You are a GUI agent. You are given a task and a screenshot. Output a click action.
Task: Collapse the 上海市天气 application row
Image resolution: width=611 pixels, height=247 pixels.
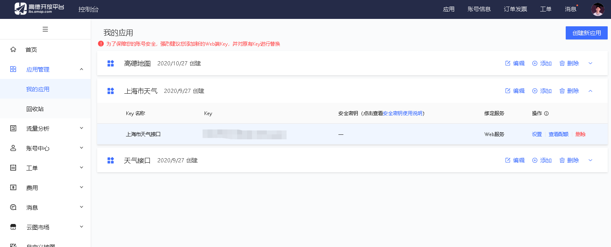(590, 91)
